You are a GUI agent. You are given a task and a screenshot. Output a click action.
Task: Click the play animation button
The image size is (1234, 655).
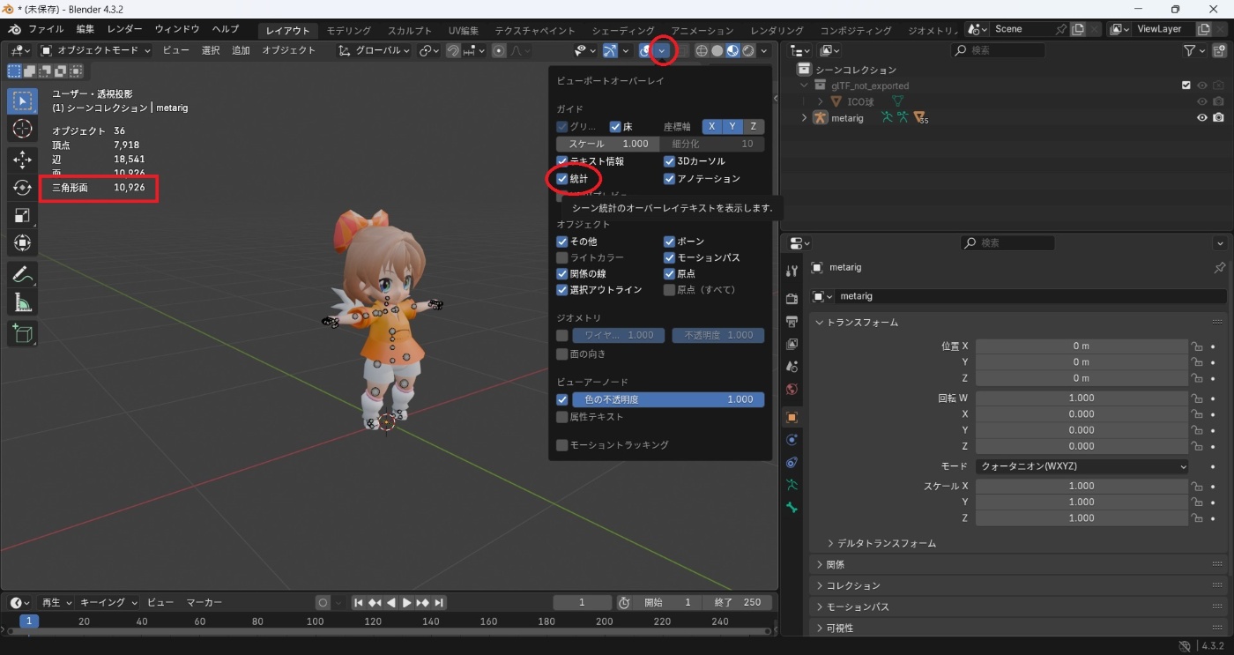point(406,603)
